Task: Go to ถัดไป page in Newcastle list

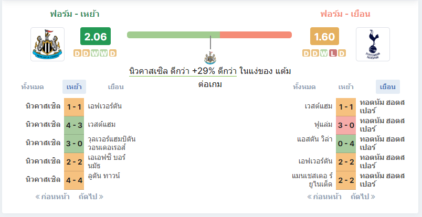Action: (x=91, y=197)
